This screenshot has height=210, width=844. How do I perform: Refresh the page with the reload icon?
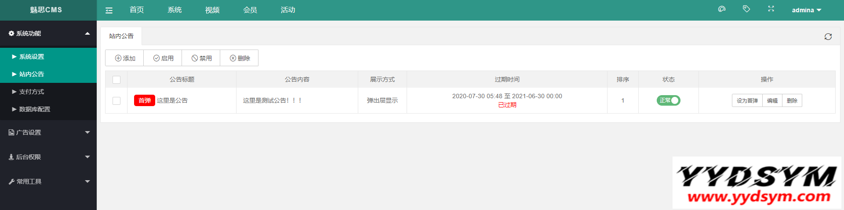point(828,36)
